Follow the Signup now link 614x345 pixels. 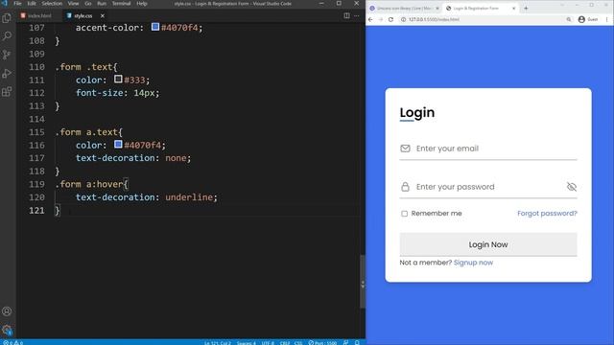(x=473, y=263)
